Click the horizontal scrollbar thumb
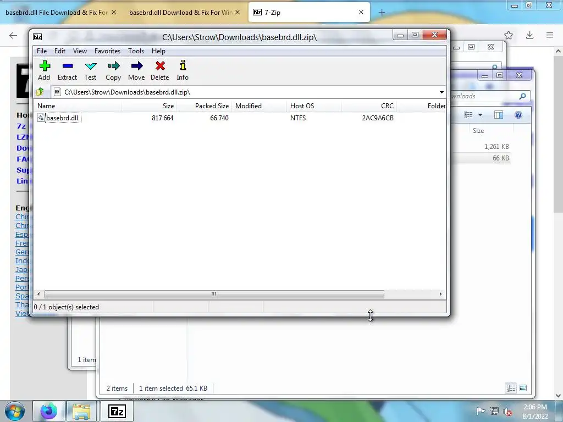 [x=214, y=295]
